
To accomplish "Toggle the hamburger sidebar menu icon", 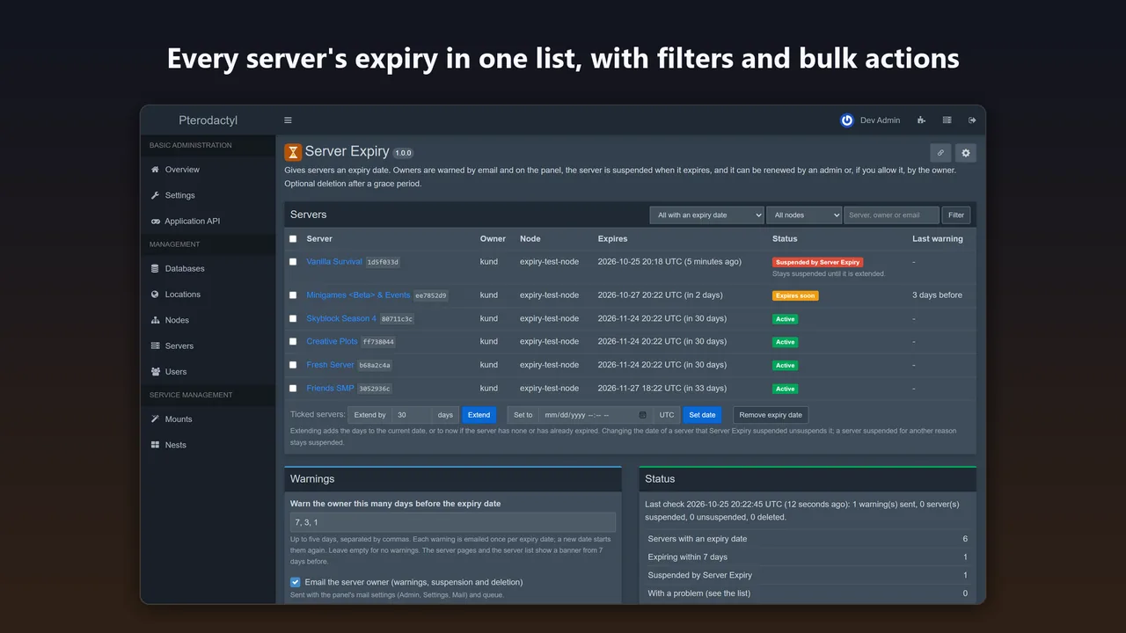I will click(x=288, y=120).
